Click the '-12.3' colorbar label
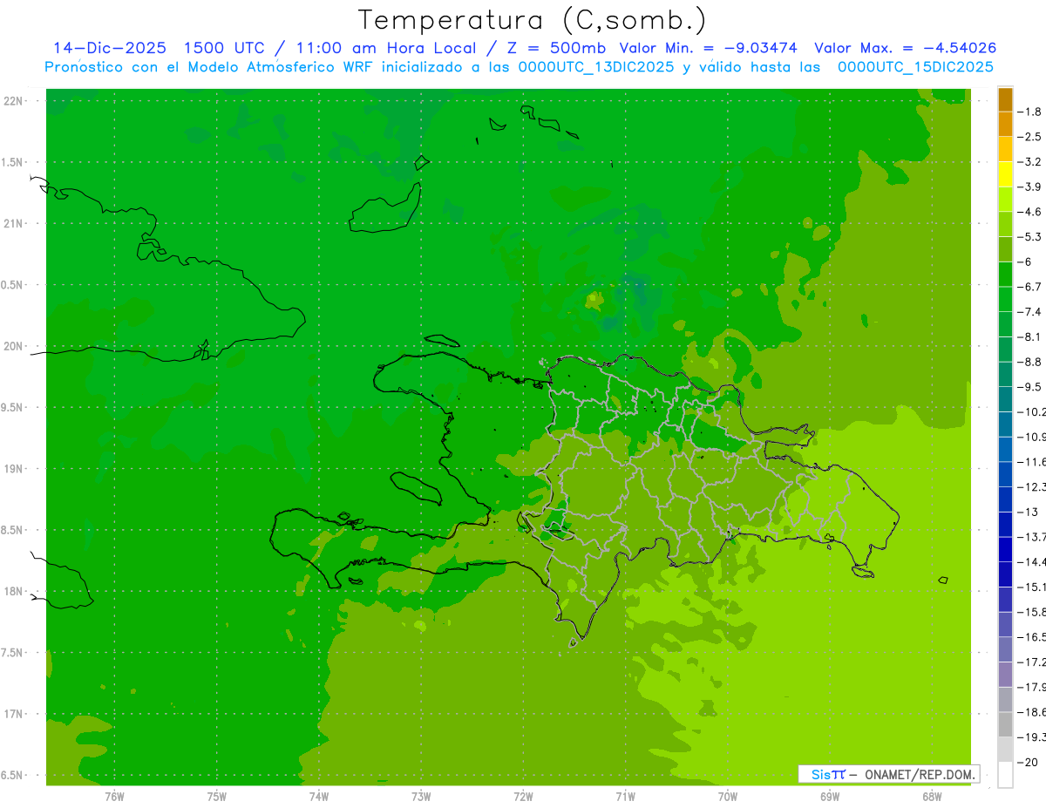The height and width of the screenshot is (808, 1046). (1033, 486)
